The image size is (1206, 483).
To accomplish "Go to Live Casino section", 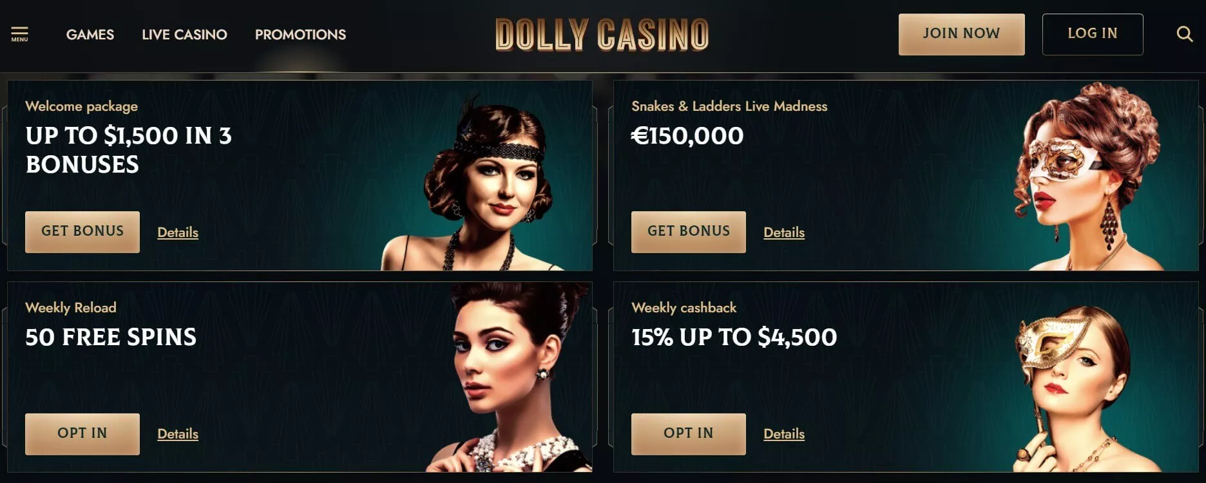I will coord(184,35).
